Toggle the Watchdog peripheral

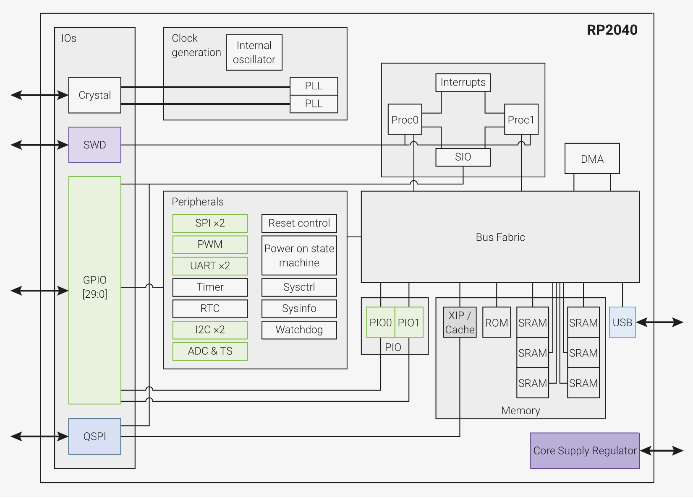point(299,330)
